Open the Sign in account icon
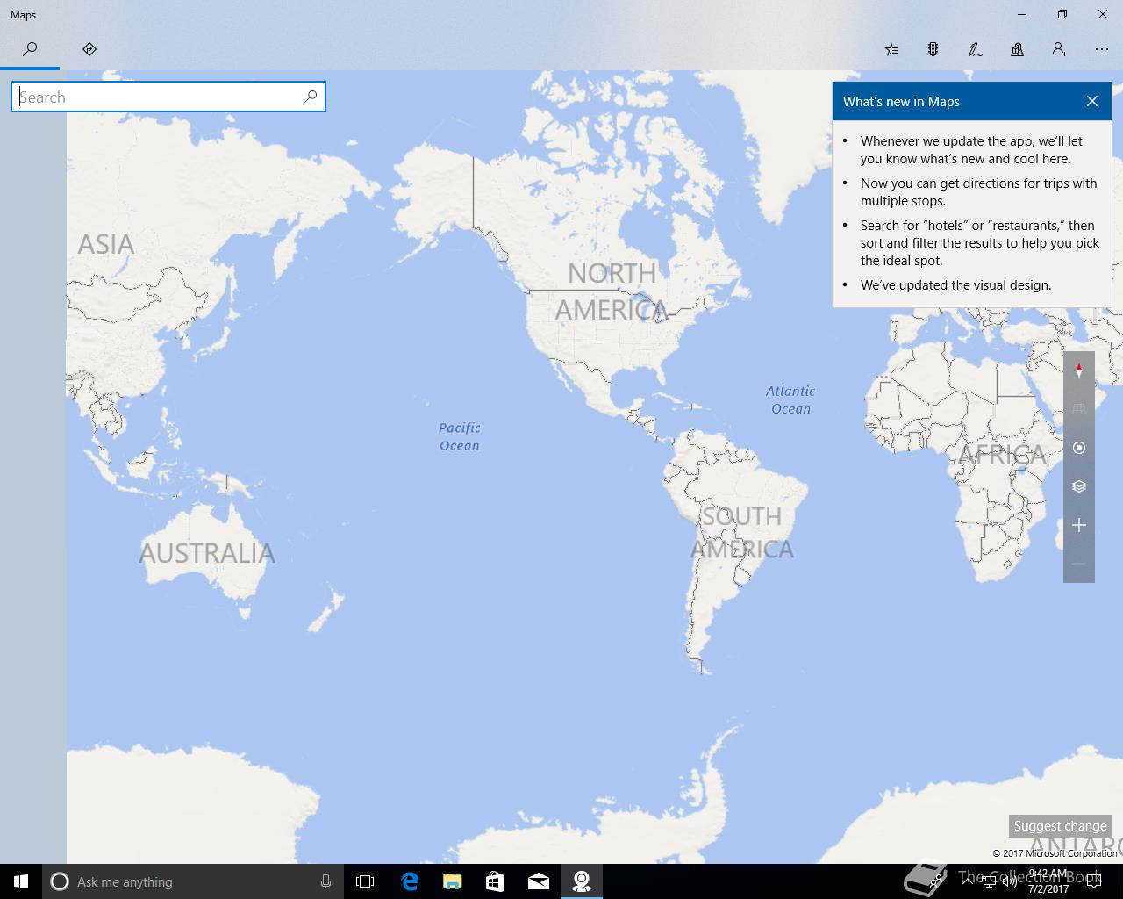This screenshot has width=1123, height=899. [x=1060, y=49]
